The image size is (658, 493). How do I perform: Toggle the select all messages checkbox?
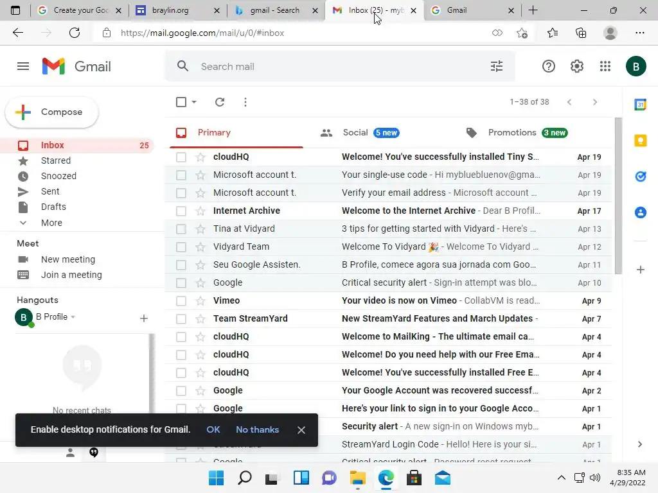click(181, 102)
